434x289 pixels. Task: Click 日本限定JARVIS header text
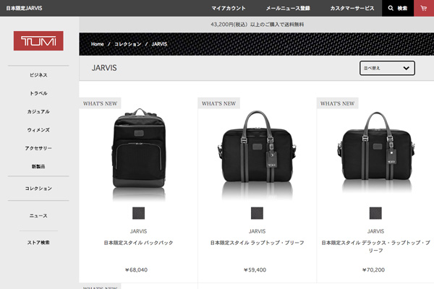tap(25, 8)
